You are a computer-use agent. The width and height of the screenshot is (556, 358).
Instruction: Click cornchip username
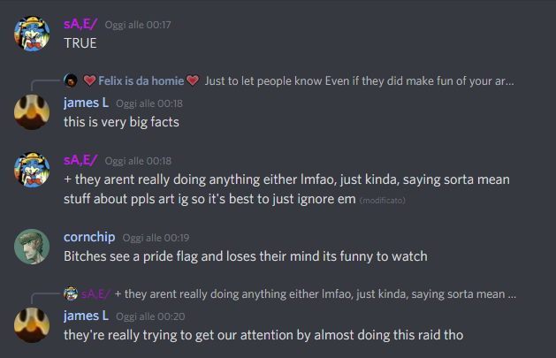(89, 237)
